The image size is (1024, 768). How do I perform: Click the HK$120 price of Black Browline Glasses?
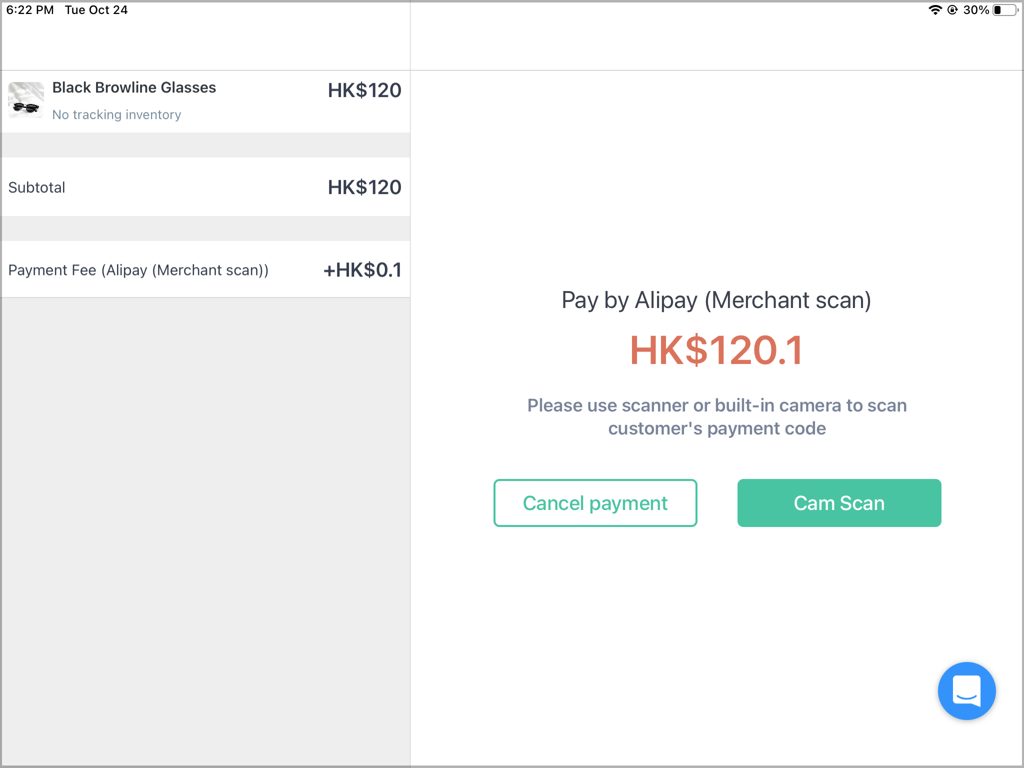[x=364, y=90]
